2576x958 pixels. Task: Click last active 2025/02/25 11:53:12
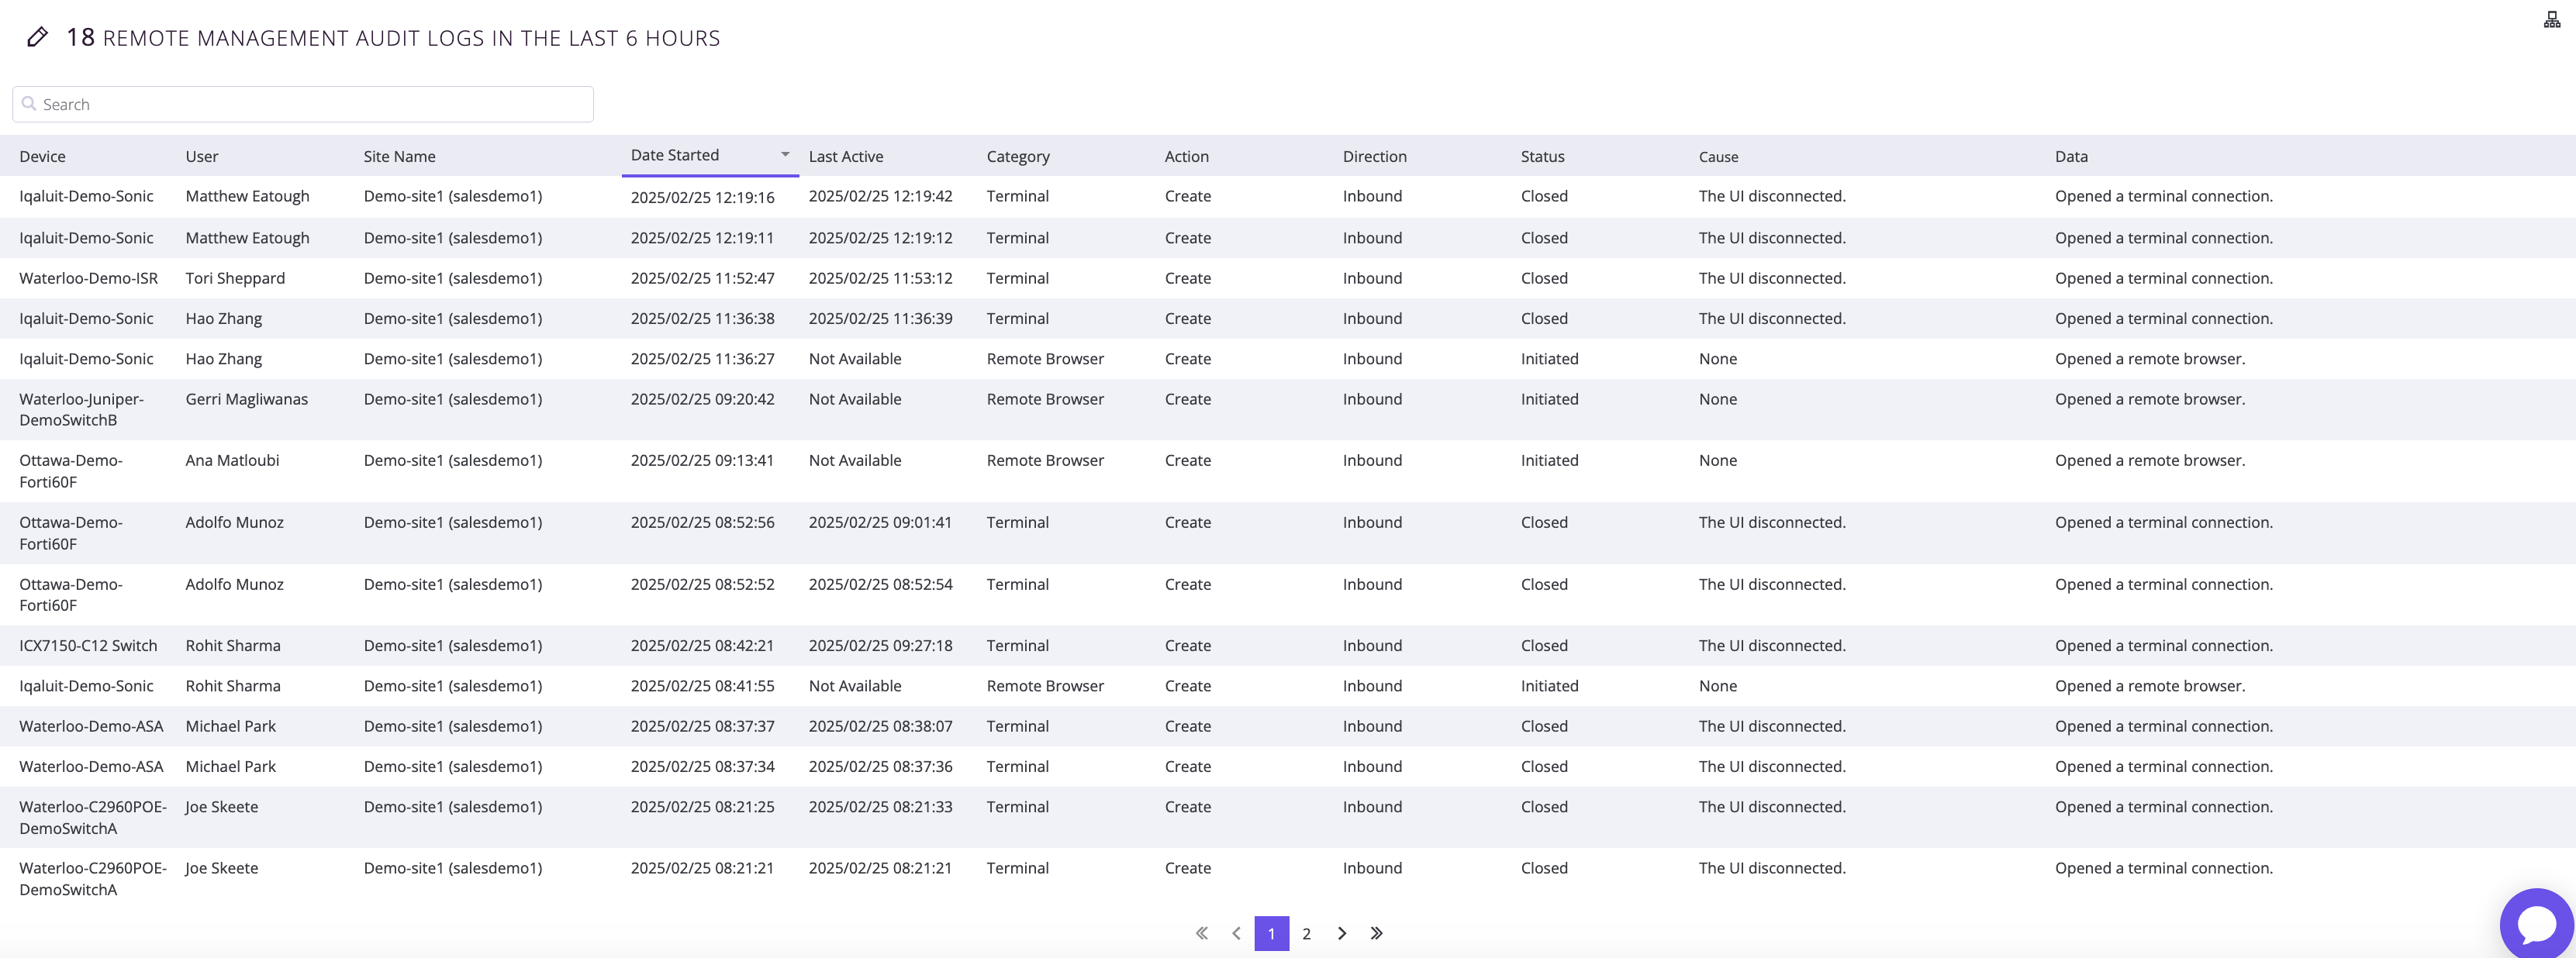[x=881, y=278]
